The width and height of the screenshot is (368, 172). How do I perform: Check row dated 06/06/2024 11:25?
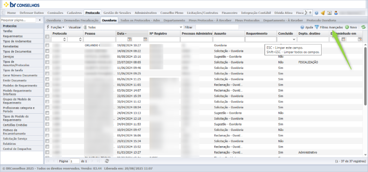(x=47, y=79)
